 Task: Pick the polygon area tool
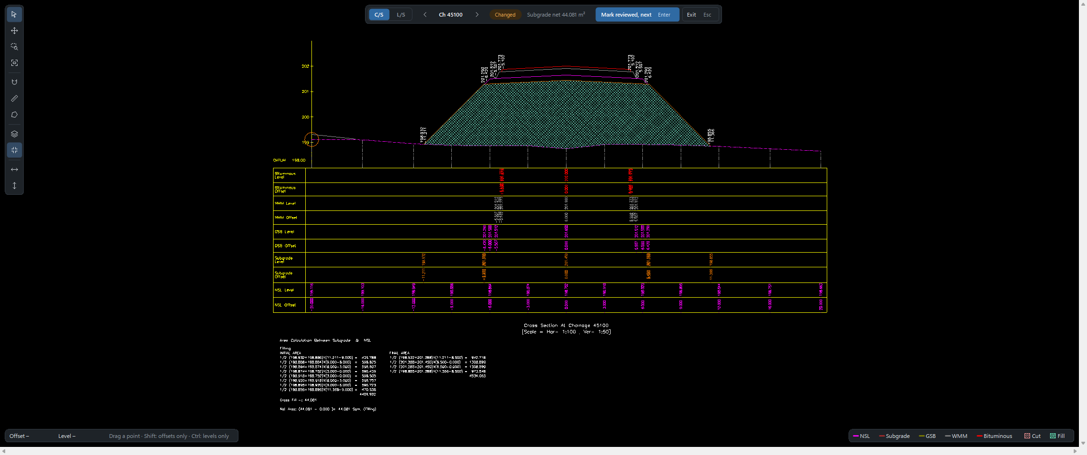pyautogui.click(x=14, y=115)
